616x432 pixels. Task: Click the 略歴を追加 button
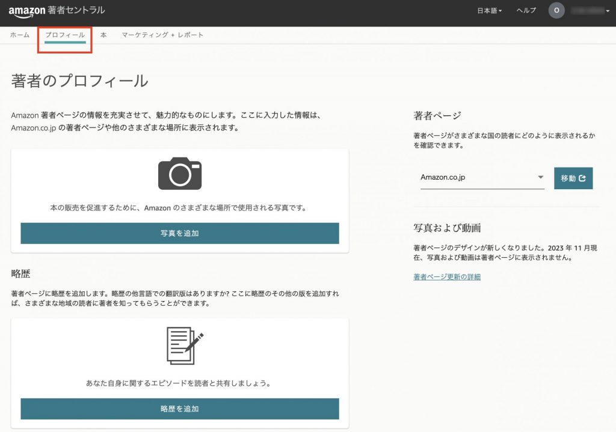coord(179,409)
